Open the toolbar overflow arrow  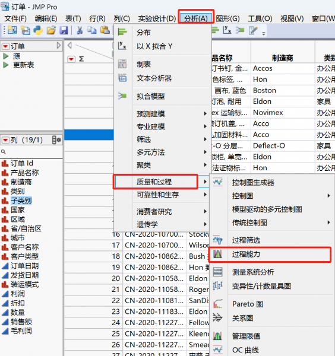coord(264,34)
